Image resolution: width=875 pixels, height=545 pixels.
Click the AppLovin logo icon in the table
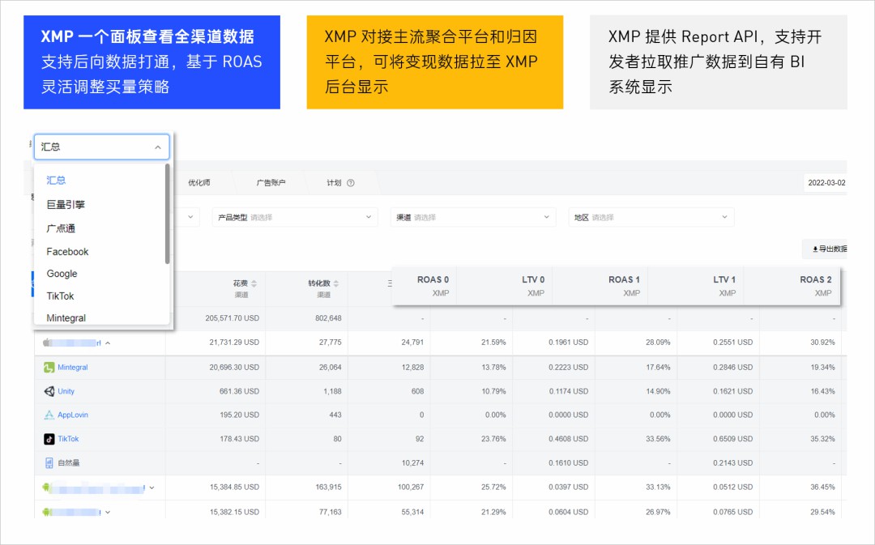pos(49,415)
